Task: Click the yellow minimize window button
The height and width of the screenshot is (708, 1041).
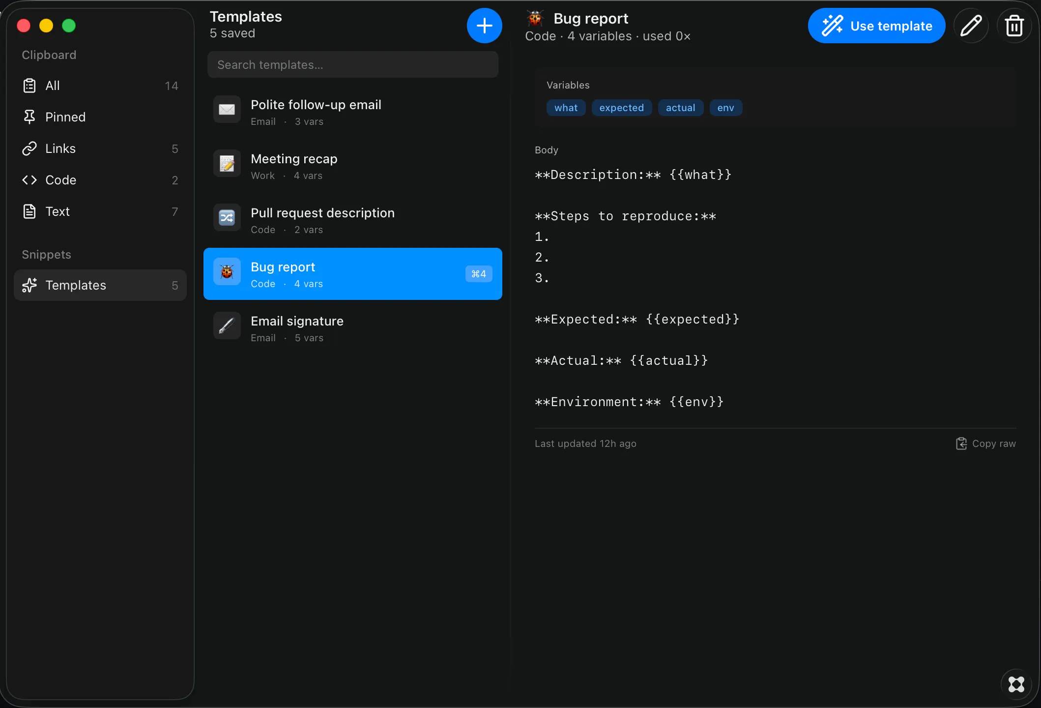Action: coord(46,26)
